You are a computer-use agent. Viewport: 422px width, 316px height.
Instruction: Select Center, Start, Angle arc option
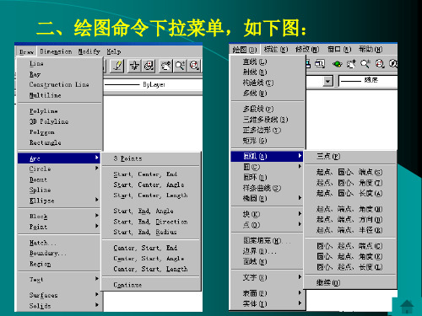point(151,259)
